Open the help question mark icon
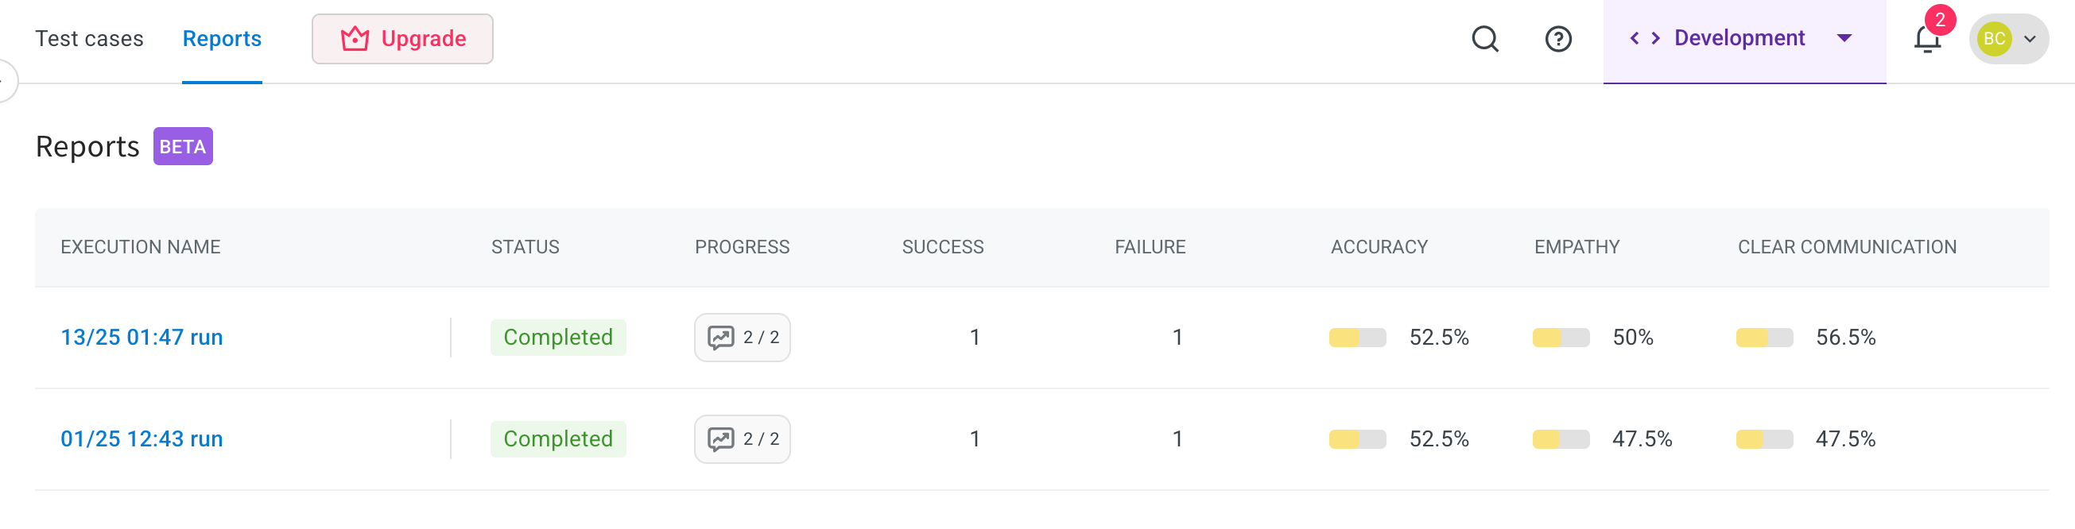This screenshot has width=2075, height=529. click(x=1558, y=39)
